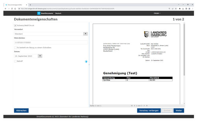Open browser downloads icon
The width and height of the screenshot is (198, 122).
183,9
